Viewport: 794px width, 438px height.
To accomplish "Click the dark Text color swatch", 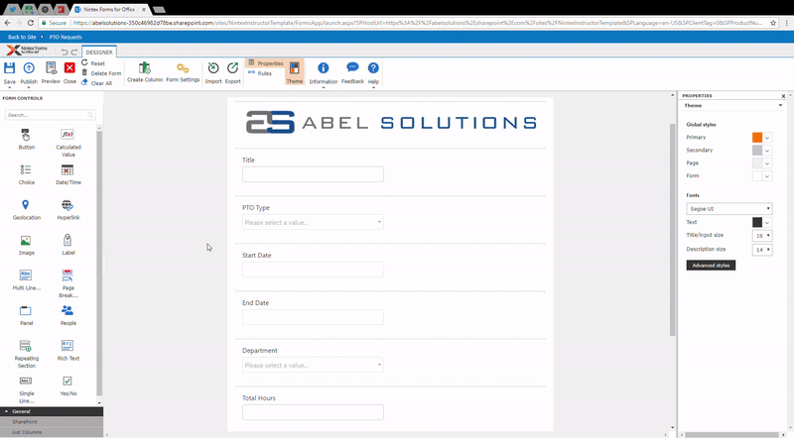I will 757,222.
